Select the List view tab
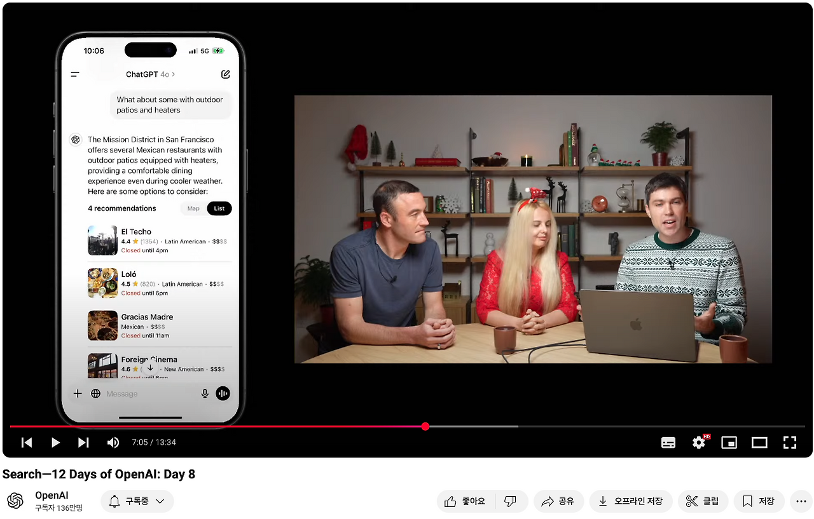Viewport: 814px width, 519px height. (219, 208)
